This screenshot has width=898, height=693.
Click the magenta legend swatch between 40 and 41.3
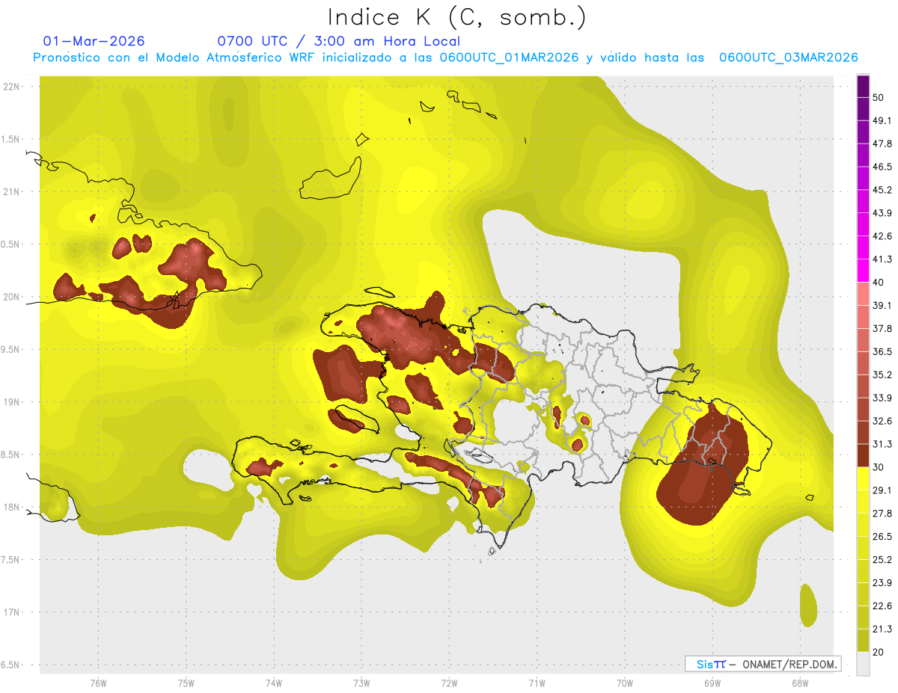click(x=863, y=271)
